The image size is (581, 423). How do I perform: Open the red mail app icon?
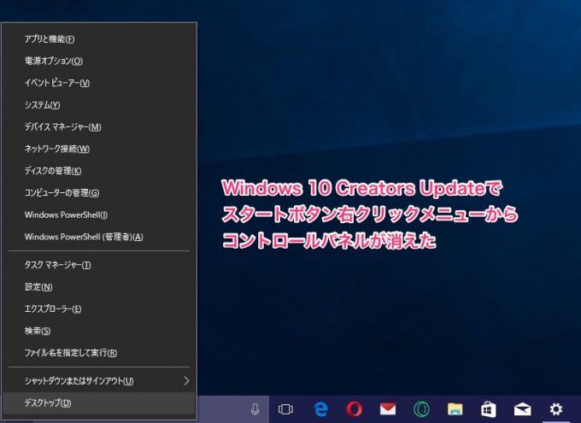tap(388, 409)
